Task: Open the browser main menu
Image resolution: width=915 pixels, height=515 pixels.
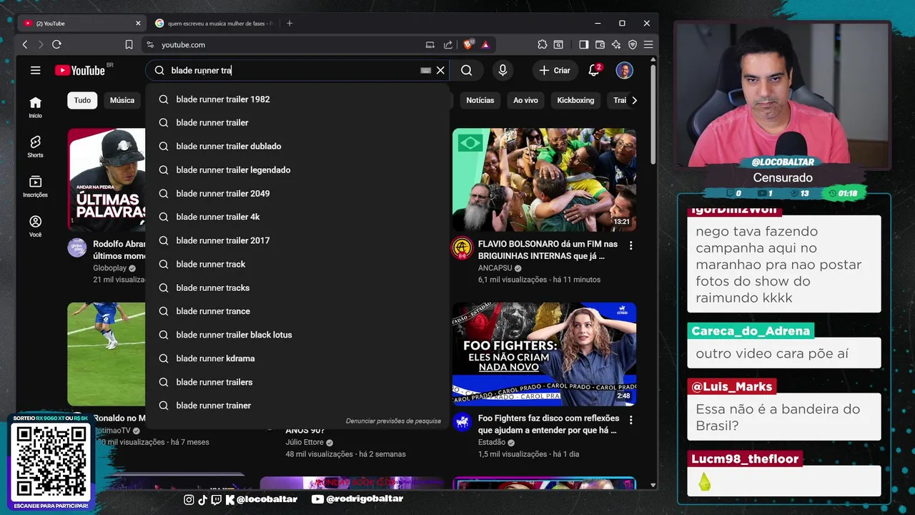Action: [648, 44]
